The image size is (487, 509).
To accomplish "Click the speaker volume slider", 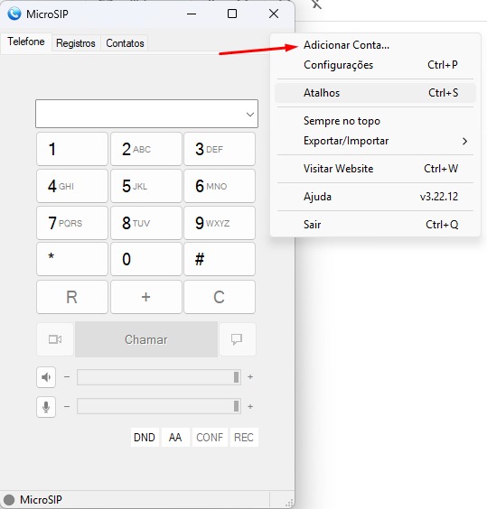I will [x=159, y=377].
